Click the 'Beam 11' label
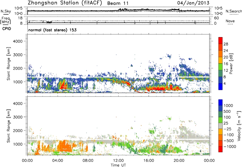This screenshot has height=167, width=242. pos(118,3)
